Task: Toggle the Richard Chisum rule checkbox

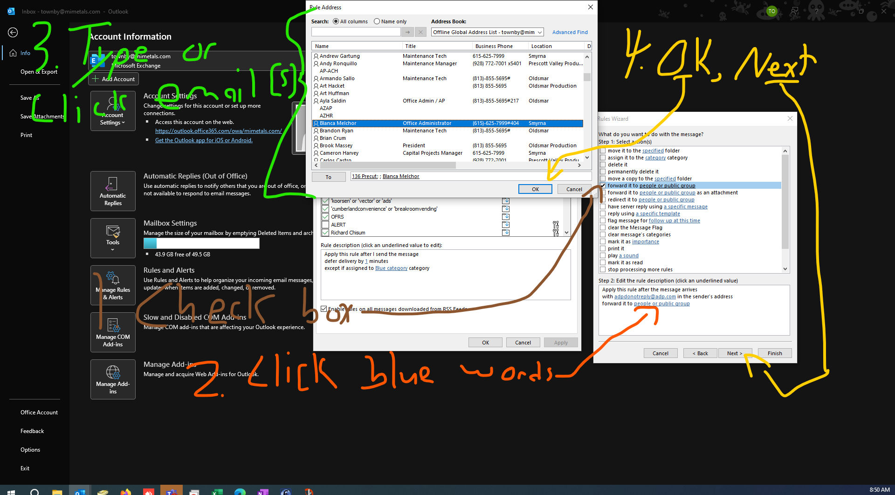Action: pos(325,233)
